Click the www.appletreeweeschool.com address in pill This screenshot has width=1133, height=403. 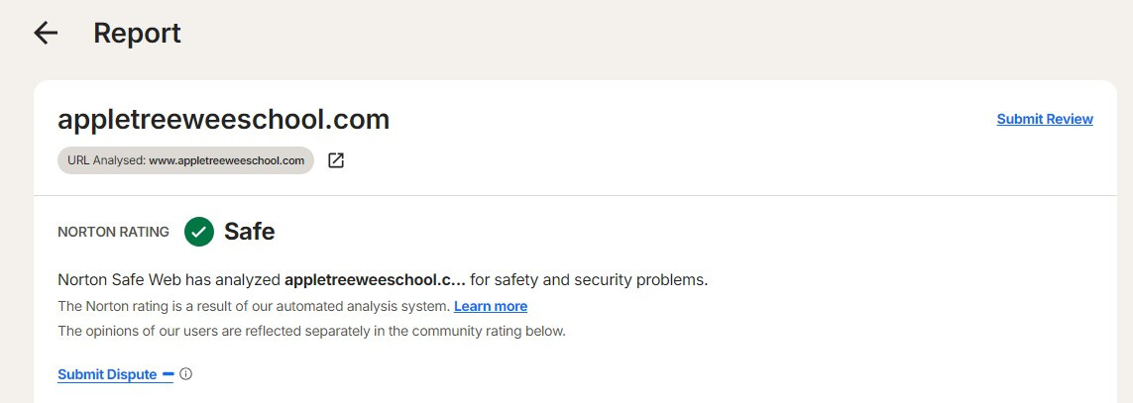pos(226,160)
